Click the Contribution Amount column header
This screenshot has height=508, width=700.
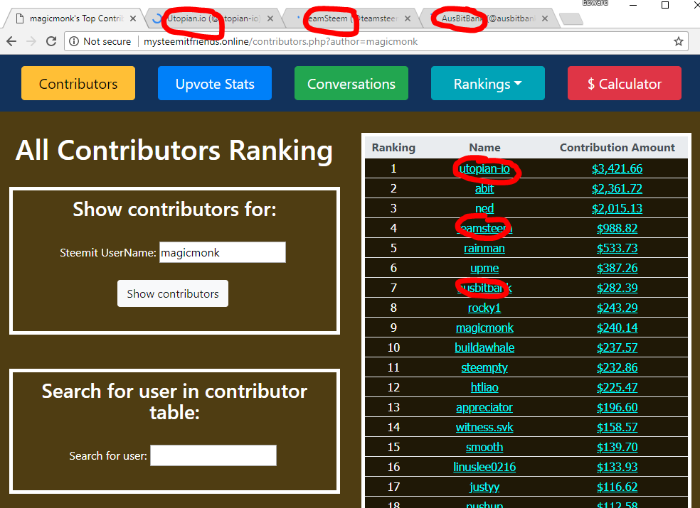[617, 148]
